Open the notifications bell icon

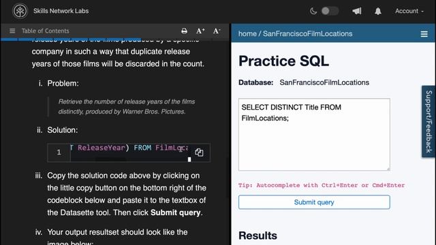coord(377,11)
